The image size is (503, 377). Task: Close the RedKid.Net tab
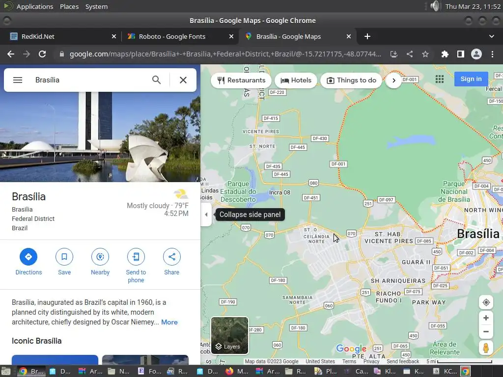point(114,36)
